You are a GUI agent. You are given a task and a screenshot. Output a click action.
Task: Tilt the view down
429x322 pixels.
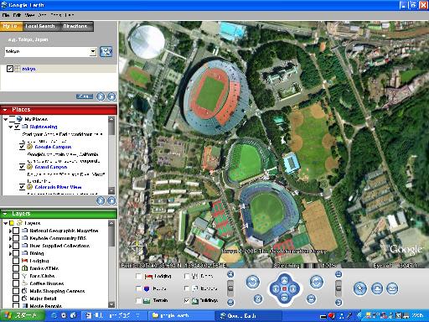pos(339,302)
